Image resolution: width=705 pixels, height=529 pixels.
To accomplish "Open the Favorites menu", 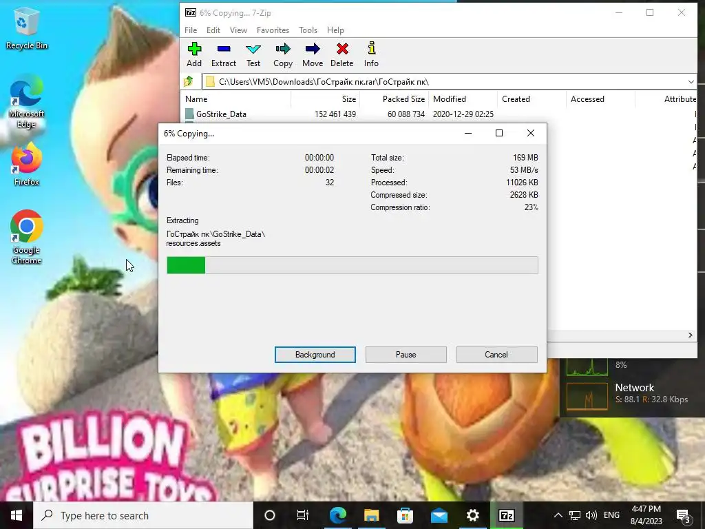I will pyautogui.click(x=273, y=30).
